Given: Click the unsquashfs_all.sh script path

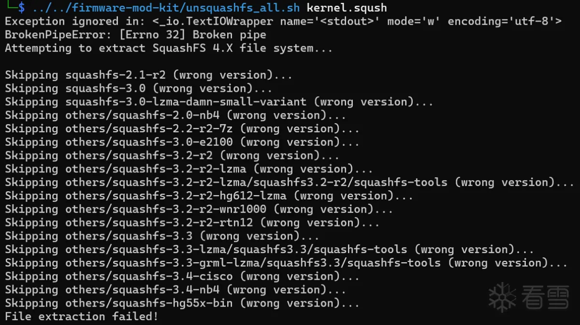Looking at the screenshot, I should click(166, 8).
